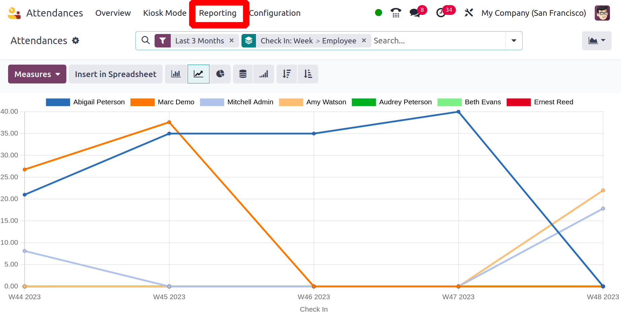Sort chart in descending order
621x317 pixels.
click(x=287, y=74)
